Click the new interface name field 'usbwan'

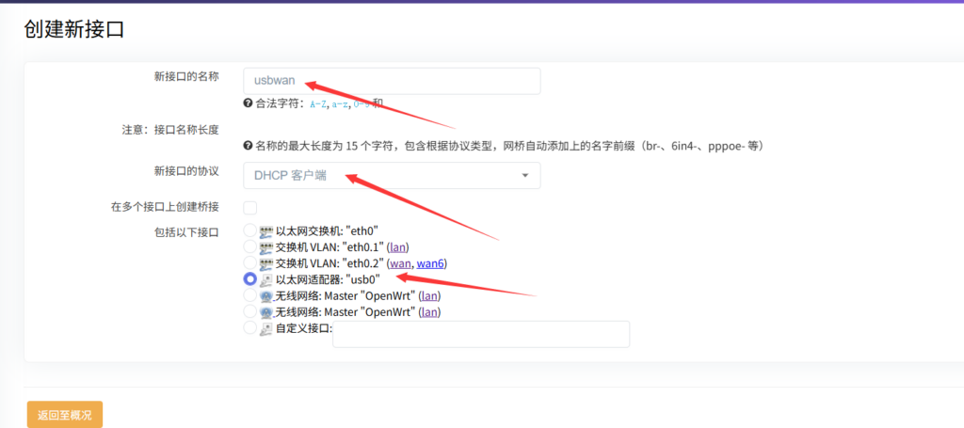pos(392,81)
